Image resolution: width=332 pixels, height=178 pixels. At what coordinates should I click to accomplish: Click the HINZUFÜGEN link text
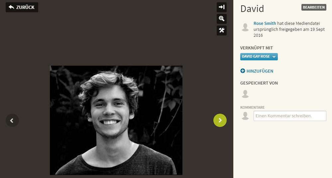coord(260,71)
